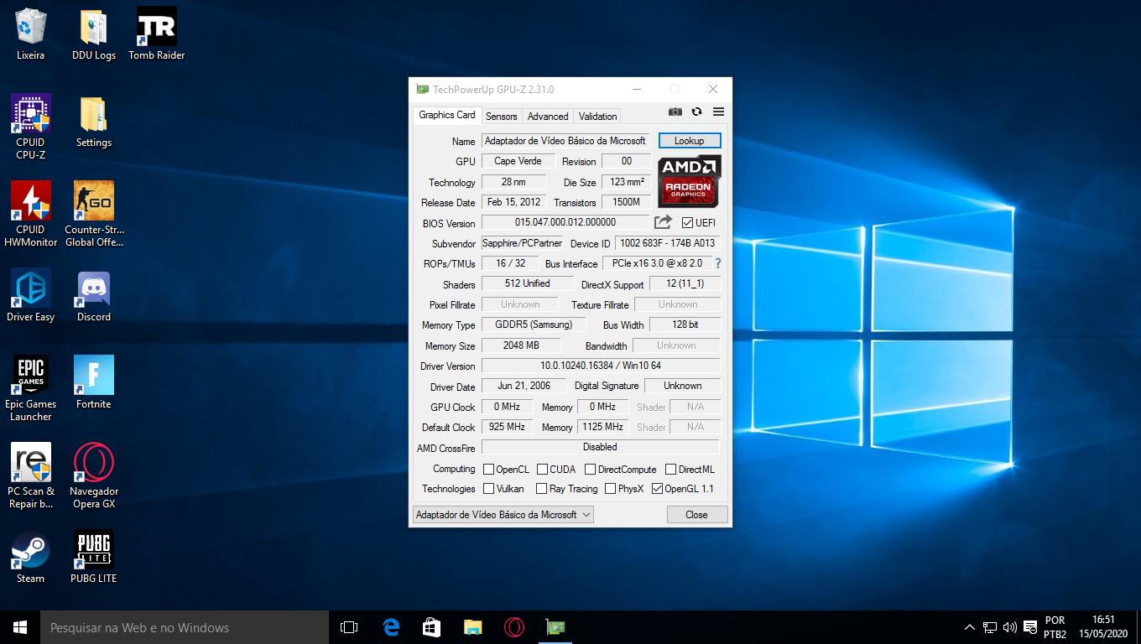Click the Name field with adapter name

click(565, 141)
